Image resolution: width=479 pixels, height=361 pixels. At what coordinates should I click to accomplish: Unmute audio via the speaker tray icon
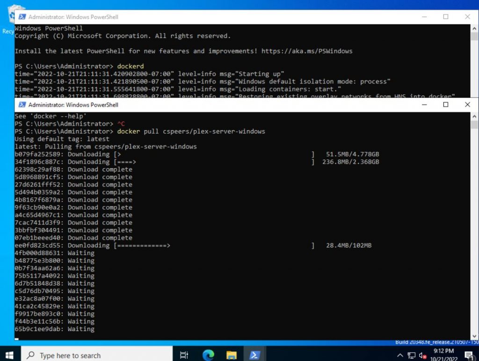422,354
